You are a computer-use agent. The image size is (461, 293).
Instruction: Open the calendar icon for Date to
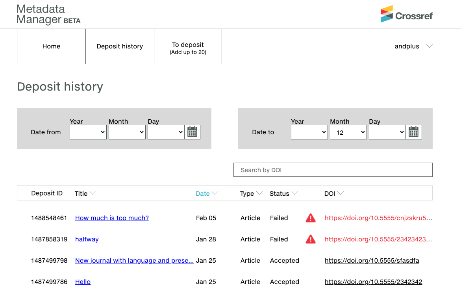pos(414,132)
